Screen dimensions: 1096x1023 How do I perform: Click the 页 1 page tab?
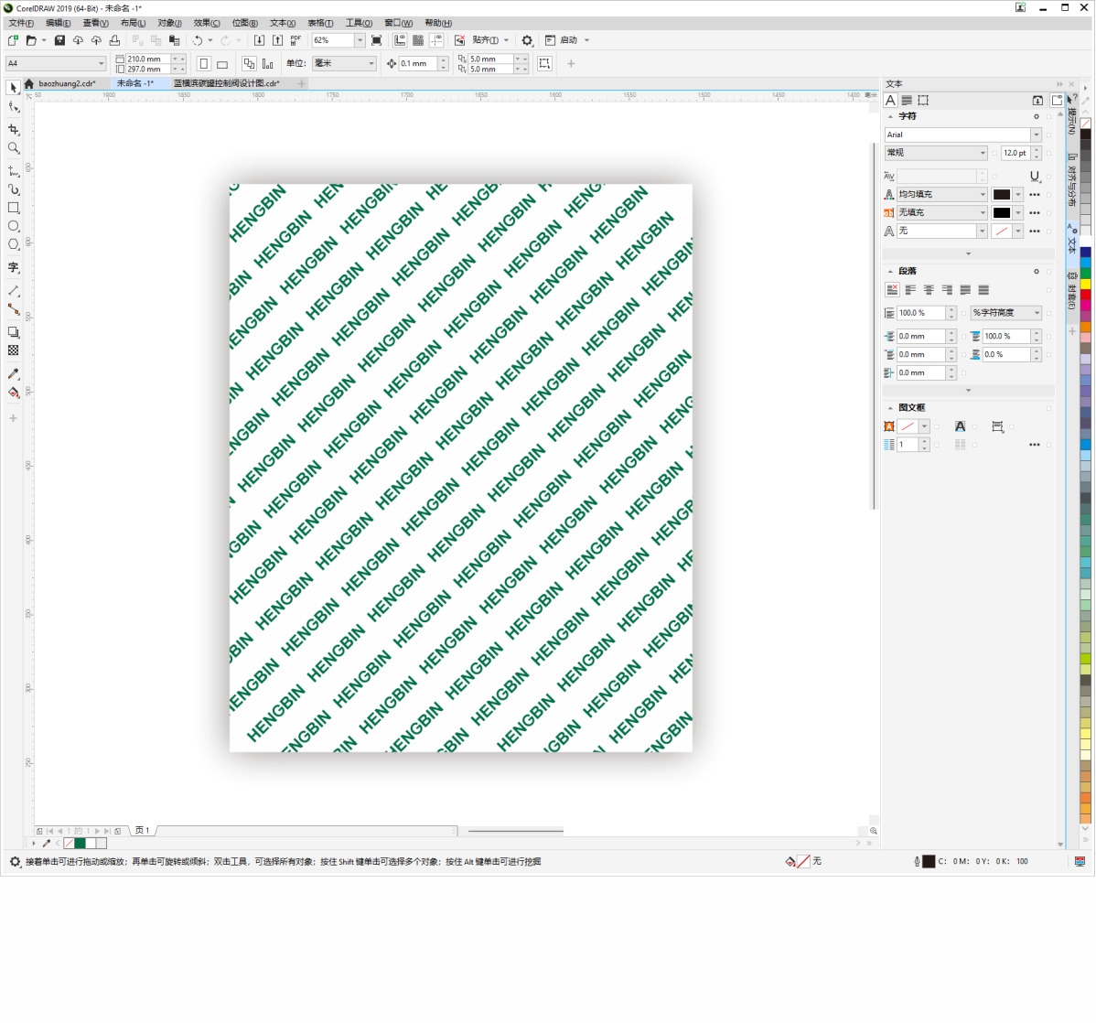143,830
